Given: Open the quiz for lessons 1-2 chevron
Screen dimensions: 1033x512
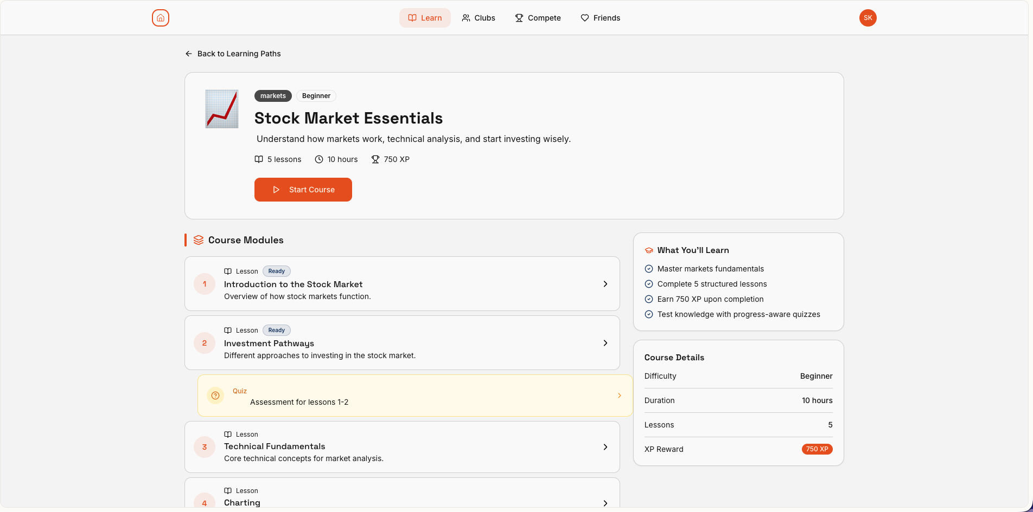Looking at the screenshot, I should 620,396.
